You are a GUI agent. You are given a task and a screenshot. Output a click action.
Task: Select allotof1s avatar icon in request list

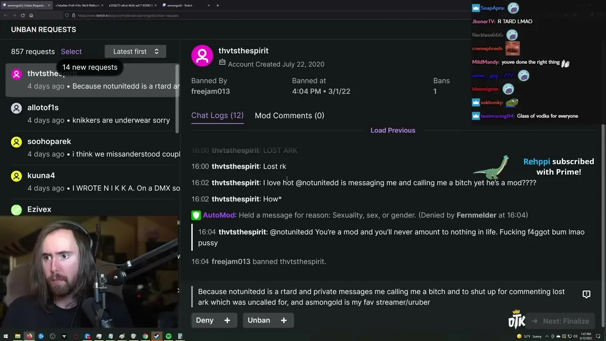coord(17,108)
